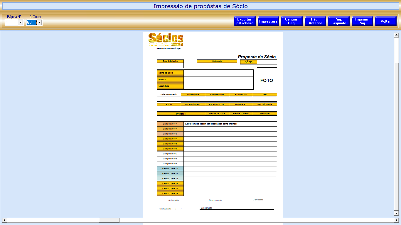Screen dimensions: 401x225
Task: Click the vertical scrollbar thumb
Action: [396, 50]
